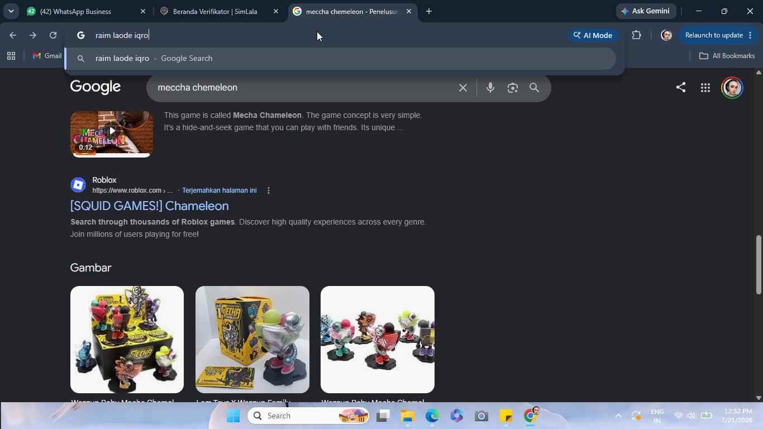Open the Windows Start menu
Viewport: 763px width, 429px height.
pyautogui.click(x=233, y=416)
